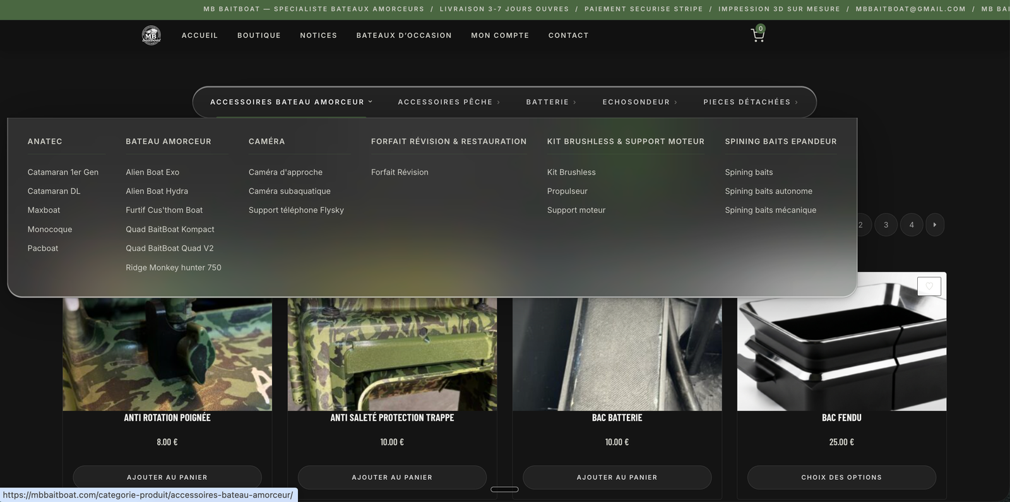Expand Pieces Détachées category menu
The width and height of the screenshot is (1010, 502).
pyautogui.click(x=751, y=102)
